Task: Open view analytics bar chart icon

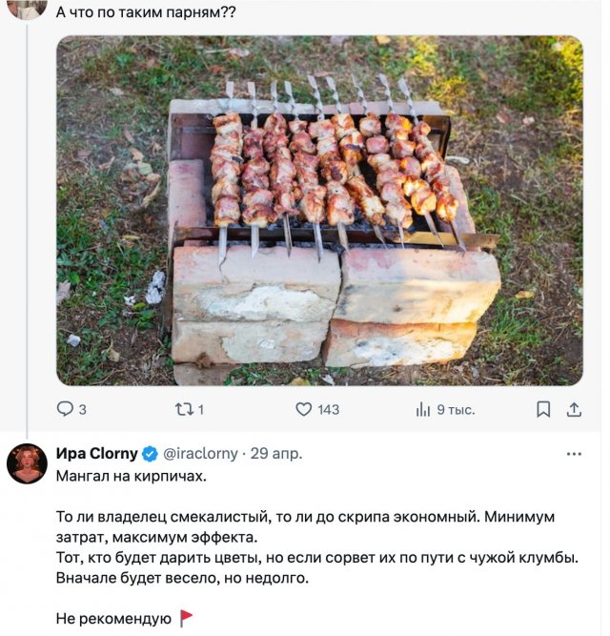Action: click(x=423, y=409)
